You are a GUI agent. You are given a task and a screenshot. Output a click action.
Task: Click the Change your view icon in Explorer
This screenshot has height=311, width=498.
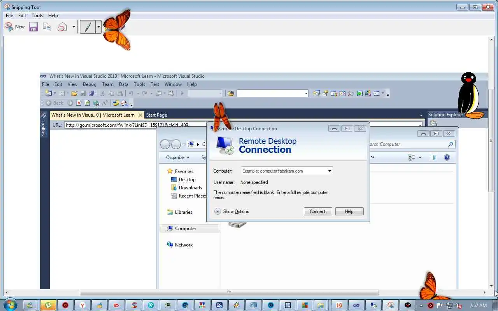(x=412, y=157)
